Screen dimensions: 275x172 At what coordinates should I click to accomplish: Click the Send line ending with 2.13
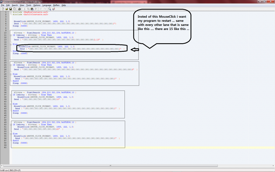coord(59,40)
